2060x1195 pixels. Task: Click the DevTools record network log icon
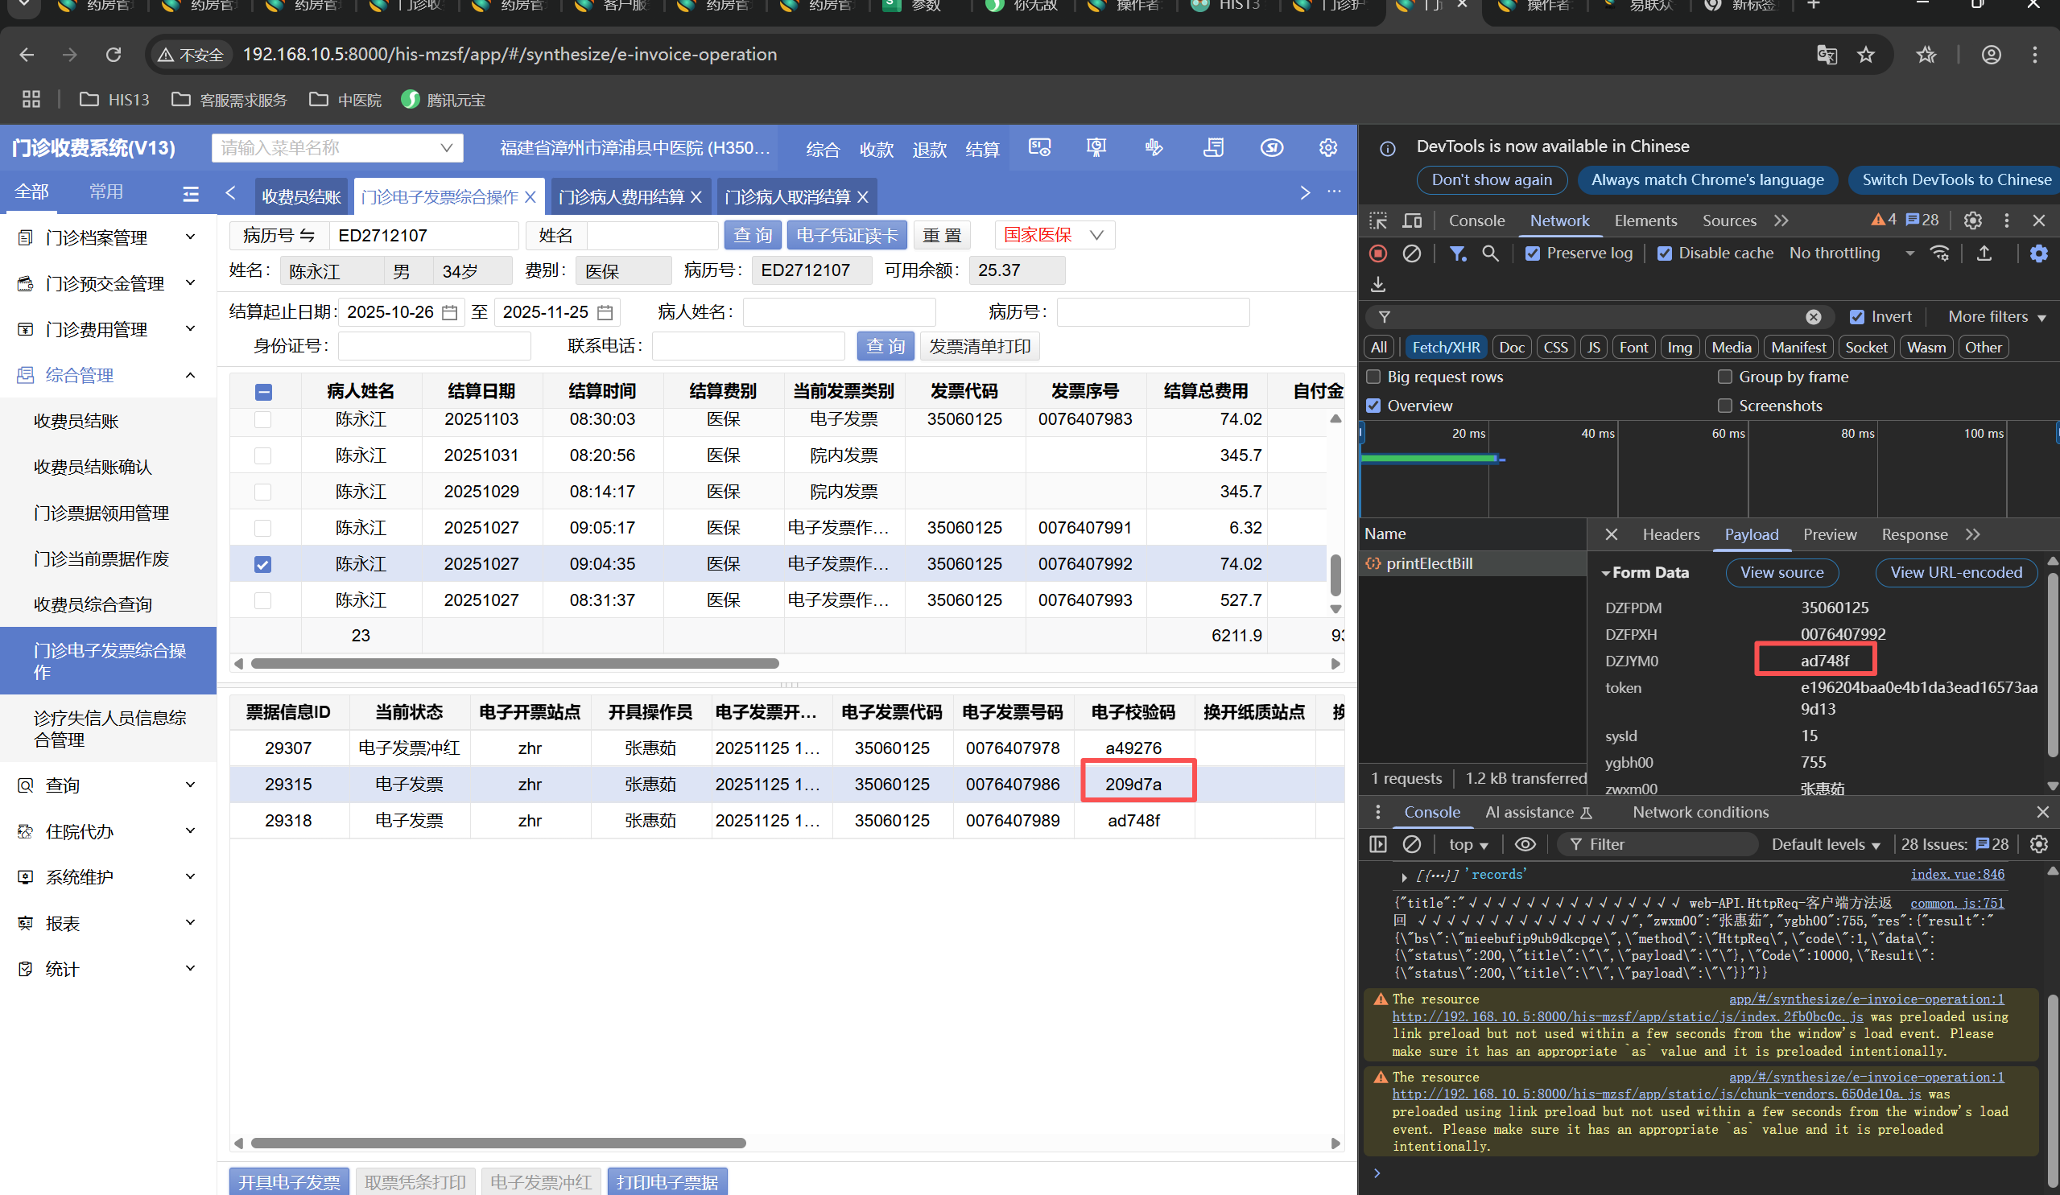[1377, 253]
